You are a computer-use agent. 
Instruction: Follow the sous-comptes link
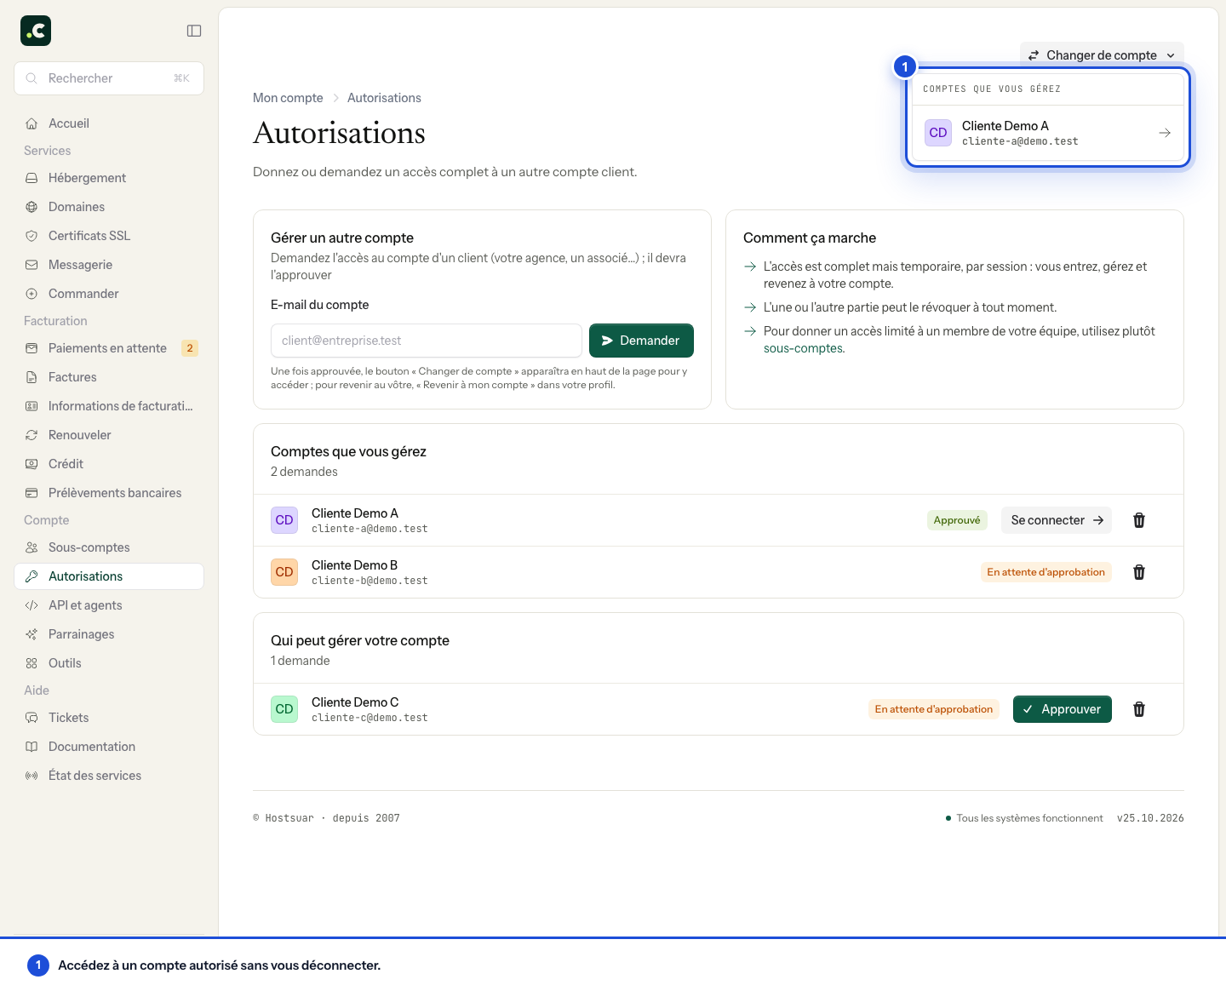tap(803, 348)
